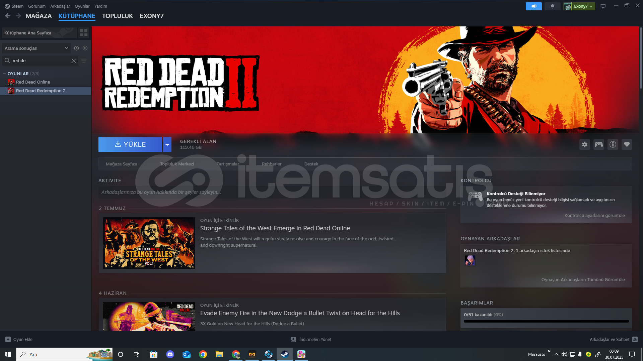Click the page vertical scrollbar
The width and height of the screenshot is (643, 361).
(641, 57)
